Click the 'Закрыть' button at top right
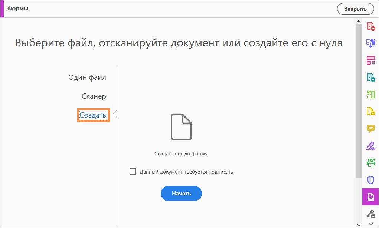Screen dimensions: 379x228 [x=355, y=9]
